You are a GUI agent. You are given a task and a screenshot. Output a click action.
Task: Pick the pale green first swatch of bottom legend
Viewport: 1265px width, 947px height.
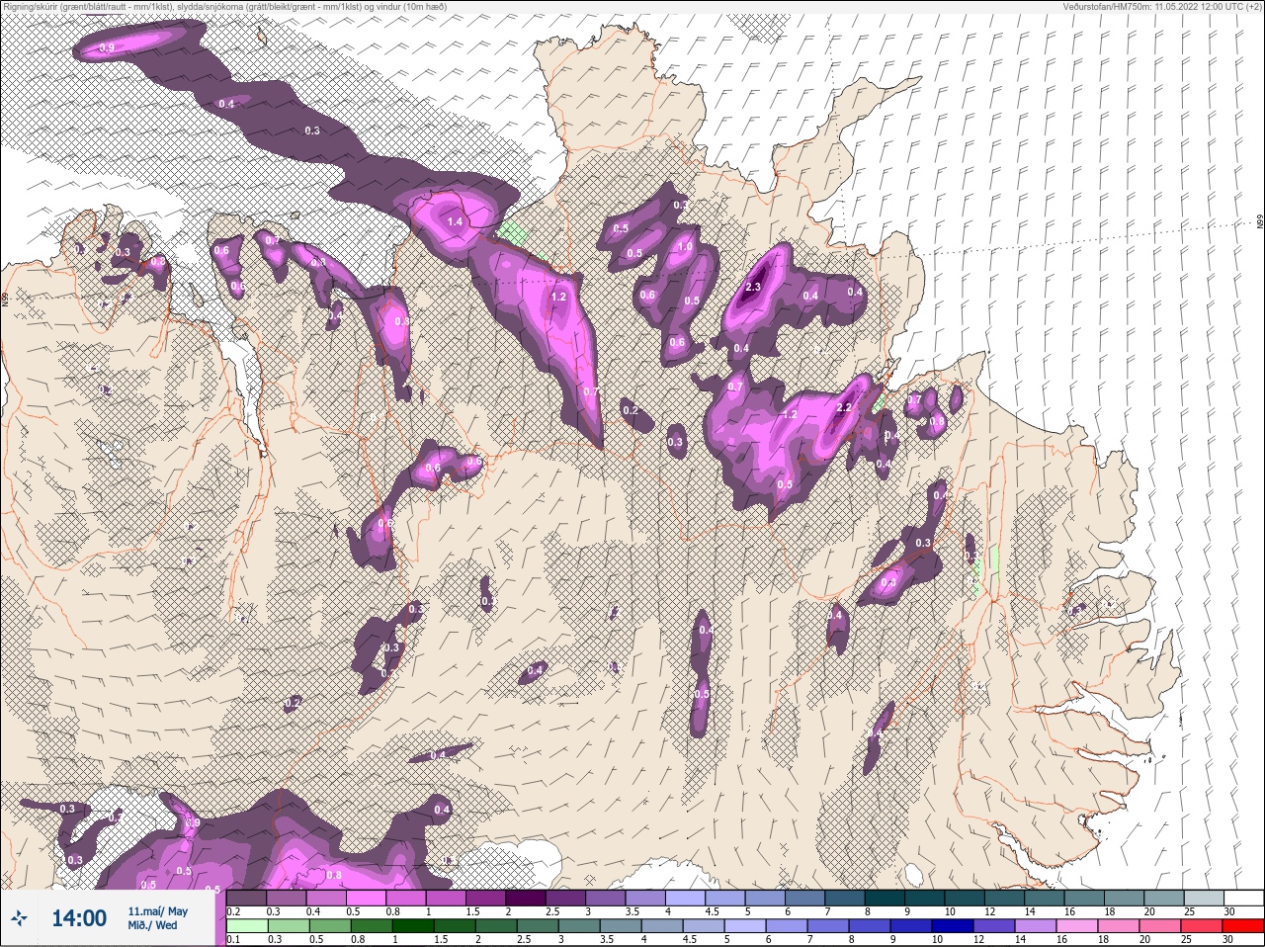pos(247,927)
